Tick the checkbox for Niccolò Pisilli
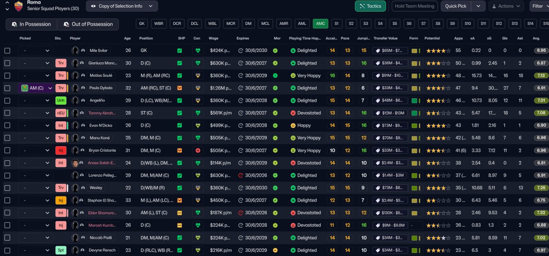 tap(7, 238)
